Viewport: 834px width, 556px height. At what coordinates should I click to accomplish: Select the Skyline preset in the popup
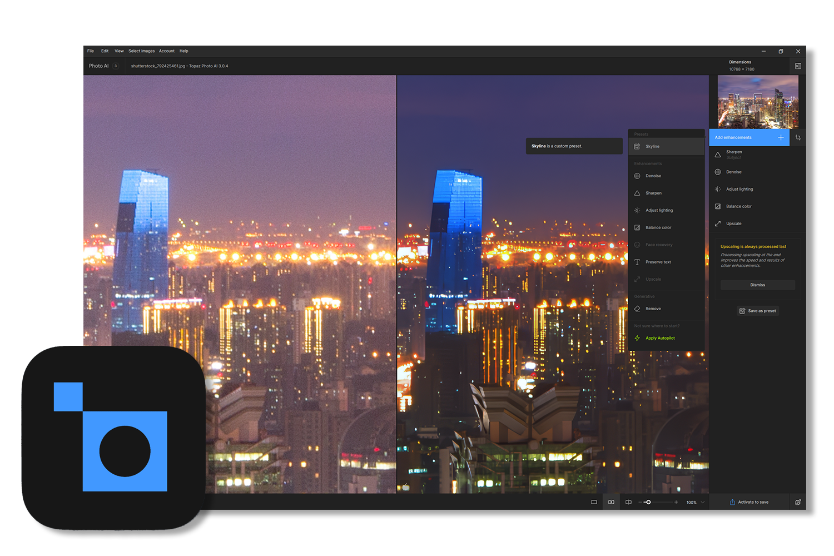point(652,146)
